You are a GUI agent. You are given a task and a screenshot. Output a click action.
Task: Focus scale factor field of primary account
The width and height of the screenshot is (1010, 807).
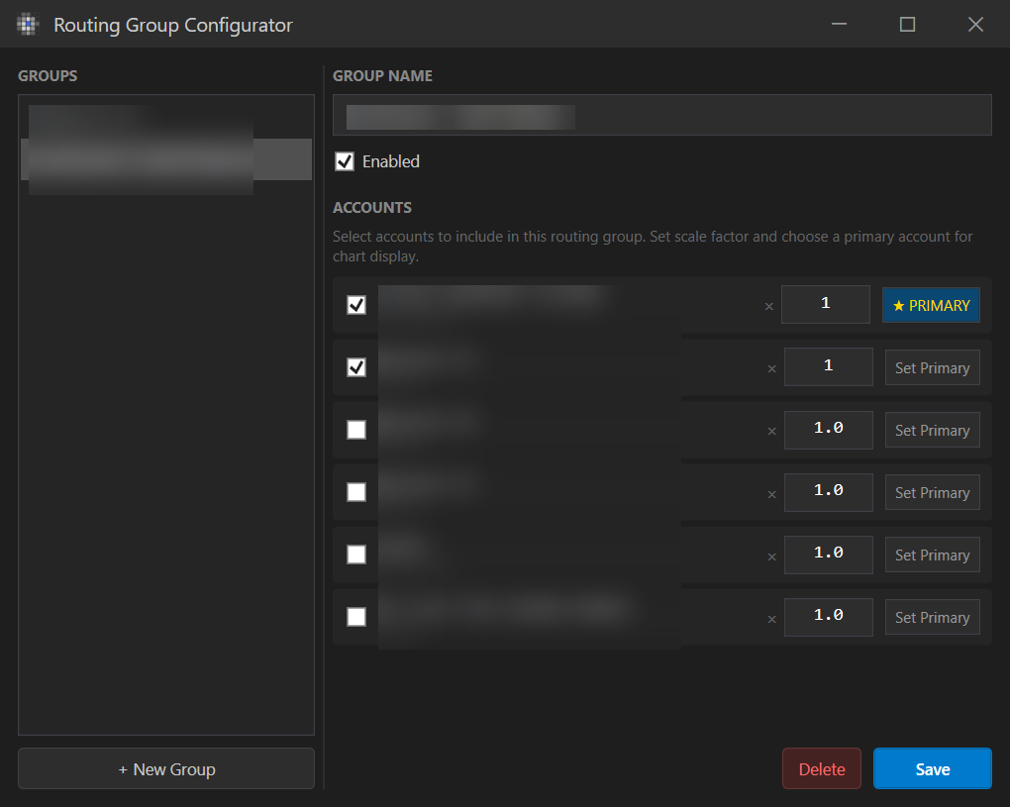click(826, 304)
